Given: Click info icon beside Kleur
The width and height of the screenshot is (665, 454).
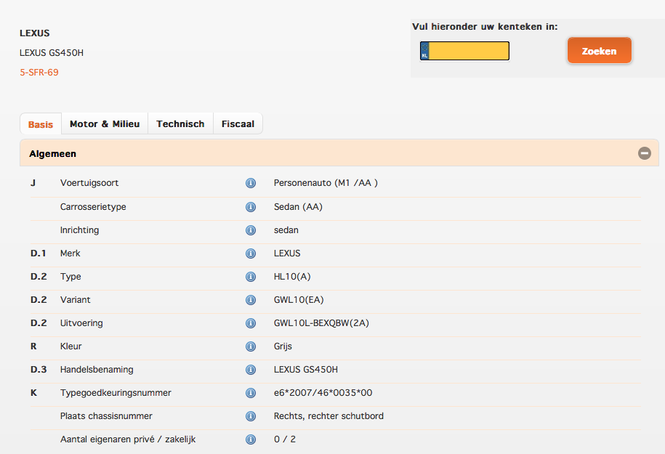Looking at the screenshot, I should [x=251, y=346].
